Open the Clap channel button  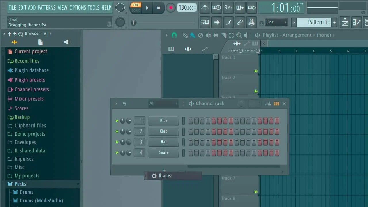click(x=164, y=131)
